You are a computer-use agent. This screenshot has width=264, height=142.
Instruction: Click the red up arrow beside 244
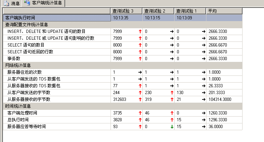point(140,93)
